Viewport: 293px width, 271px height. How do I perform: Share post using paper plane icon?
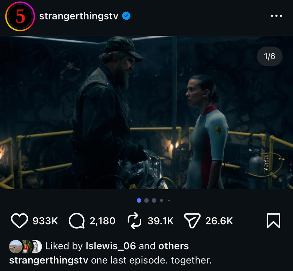coord(192,221)
